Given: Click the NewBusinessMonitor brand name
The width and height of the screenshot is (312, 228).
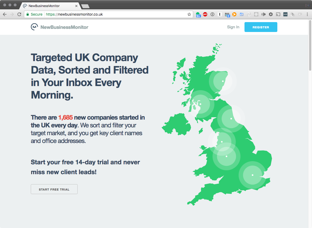Looking at the screenshot, I should pos(64,27).
